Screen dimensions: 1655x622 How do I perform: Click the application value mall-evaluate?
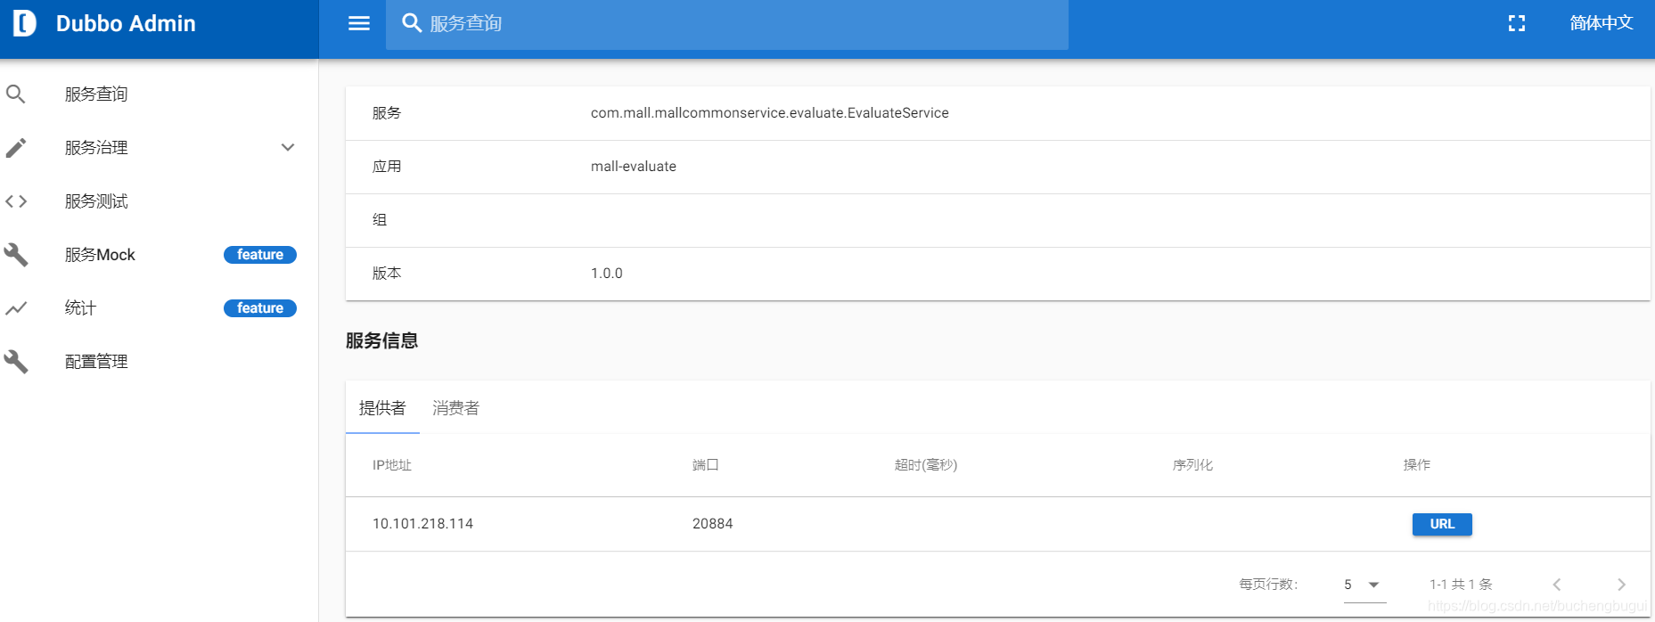tap(634, 167)
